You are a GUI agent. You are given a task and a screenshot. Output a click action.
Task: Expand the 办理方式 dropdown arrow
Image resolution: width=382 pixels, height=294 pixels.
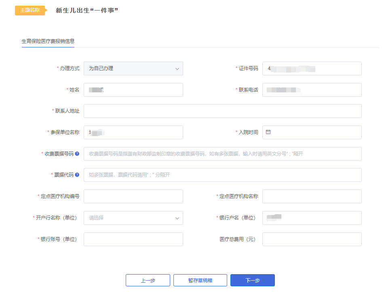point(177,68)
